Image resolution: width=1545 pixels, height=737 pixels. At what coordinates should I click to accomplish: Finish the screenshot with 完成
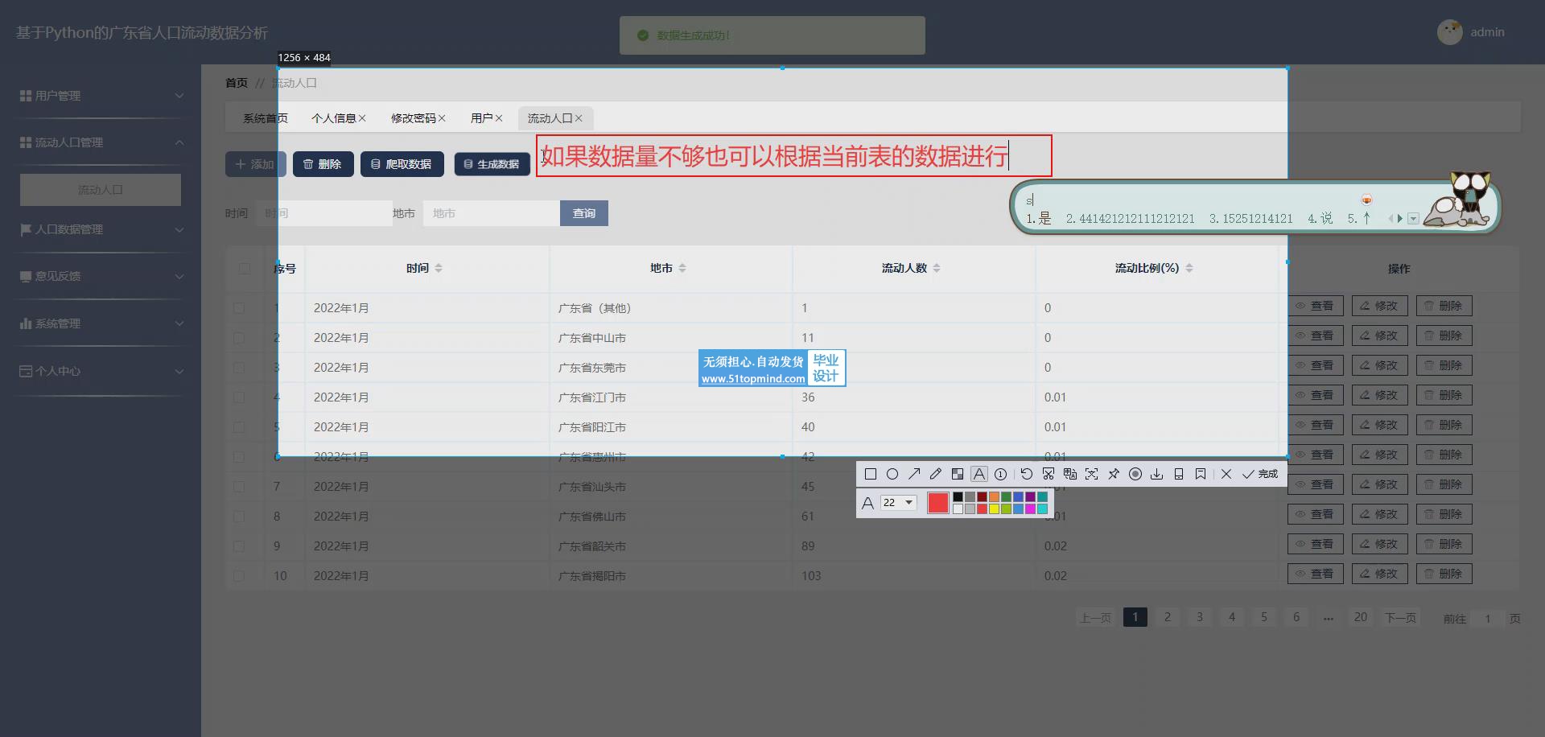click(1260, 474)
